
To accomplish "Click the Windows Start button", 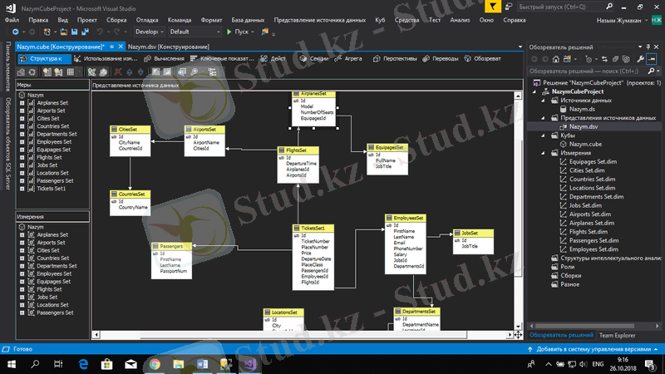I will pyautogui.click(x=12, y=364).
